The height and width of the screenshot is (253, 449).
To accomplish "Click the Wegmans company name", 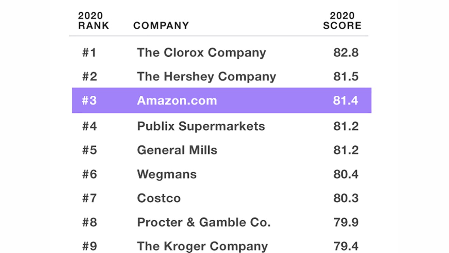I will pos(167,174).
